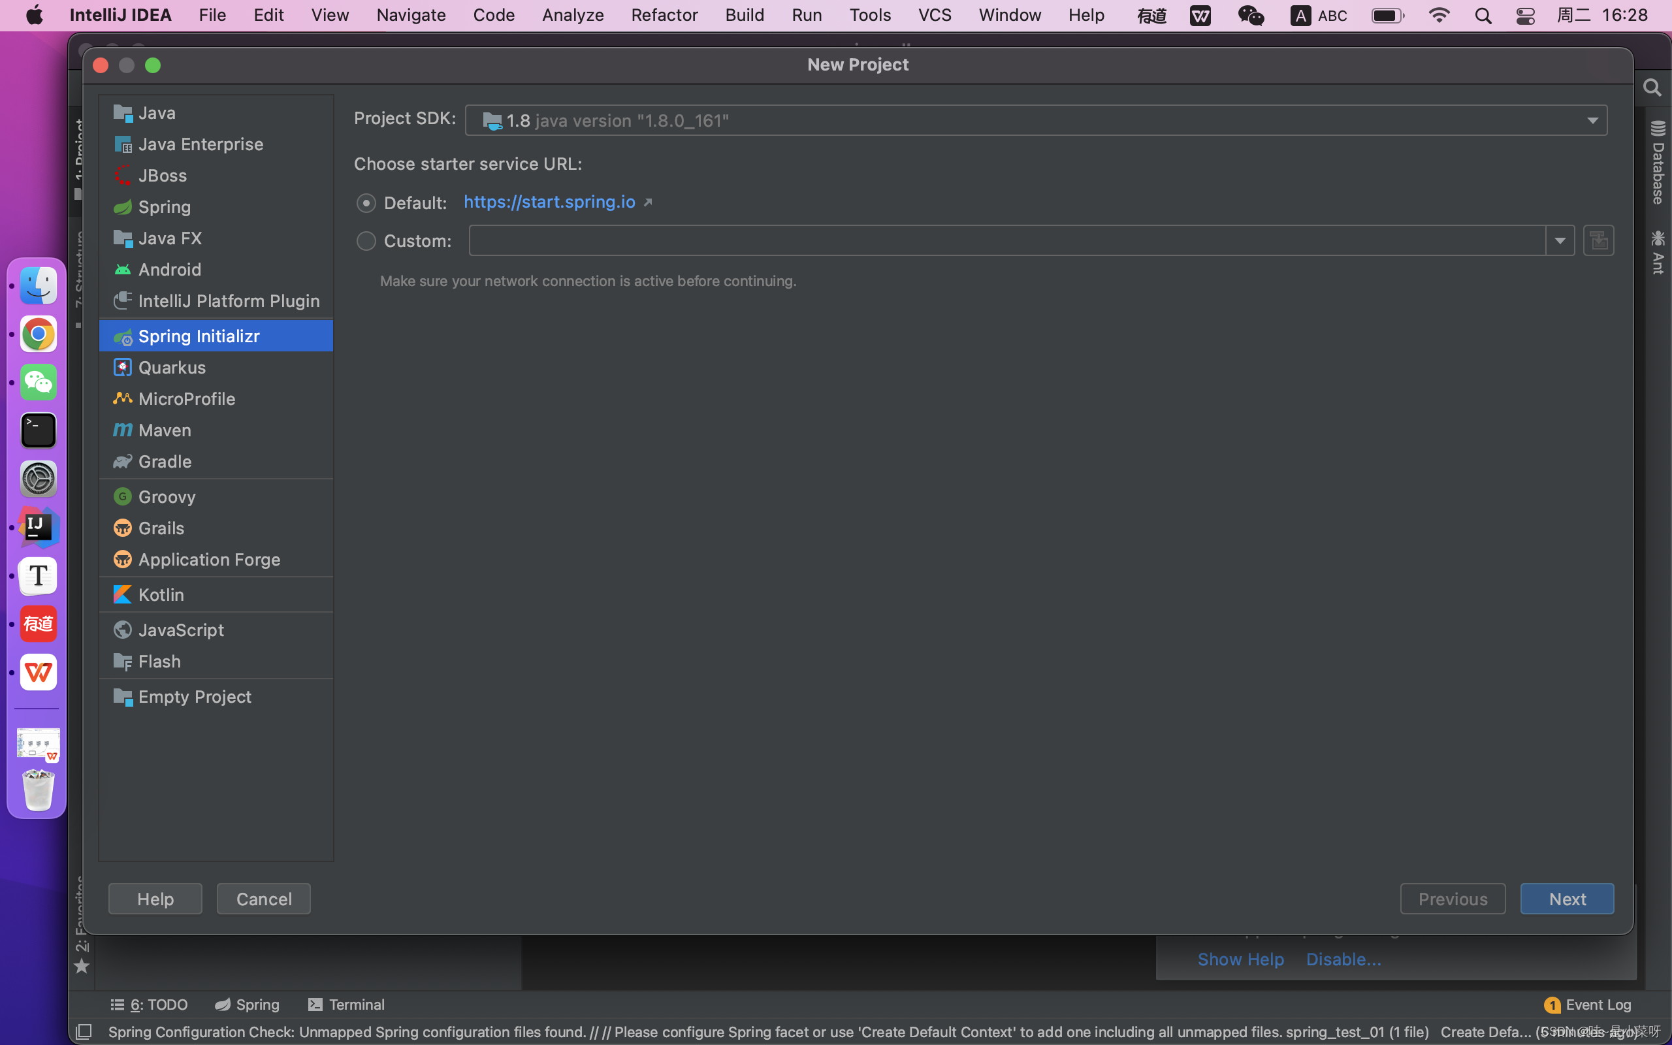
Task: Select Java FX project type
Action: pos(216,238)
